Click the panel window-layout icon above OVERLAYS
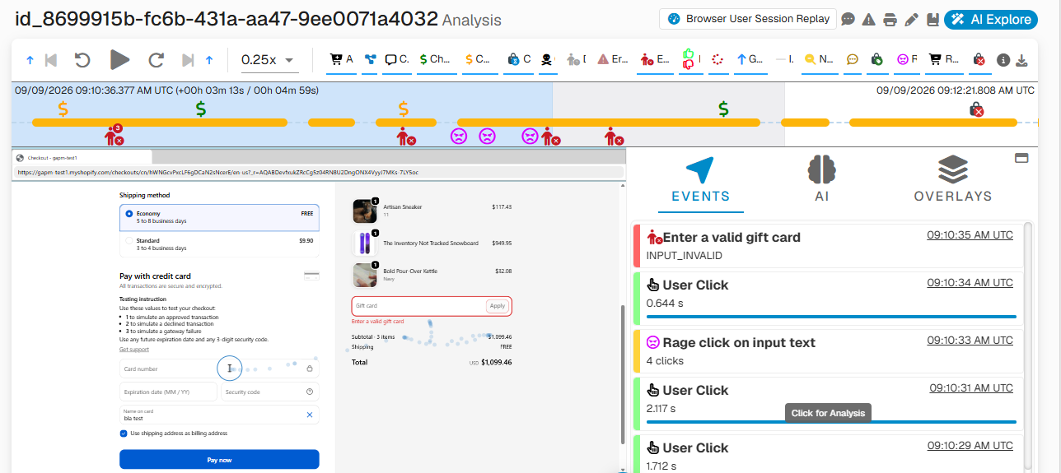Image resolution: width=1061 pixels, height=473 pixels. [x=1021, y=158]
